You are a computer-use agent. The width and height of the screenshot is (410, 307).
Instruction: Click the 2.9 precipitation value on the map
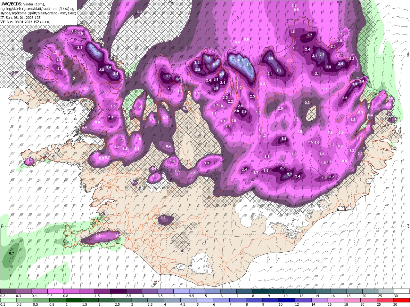click(x=244, y=111)
